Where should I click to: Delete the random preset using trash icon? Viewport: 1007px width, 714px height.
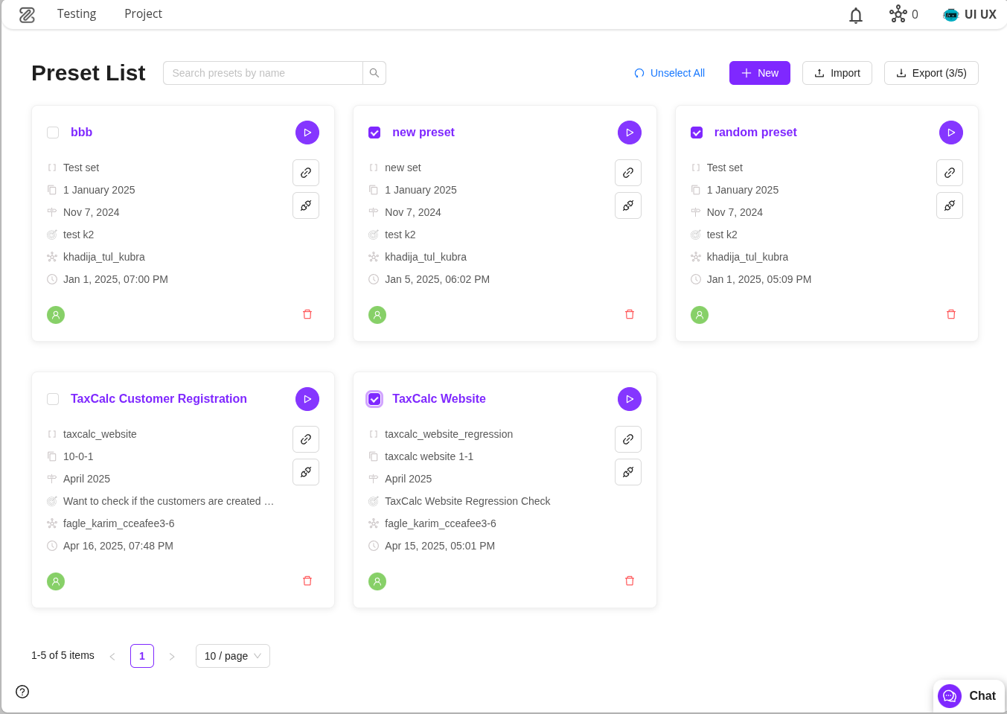tap(951, 314)
